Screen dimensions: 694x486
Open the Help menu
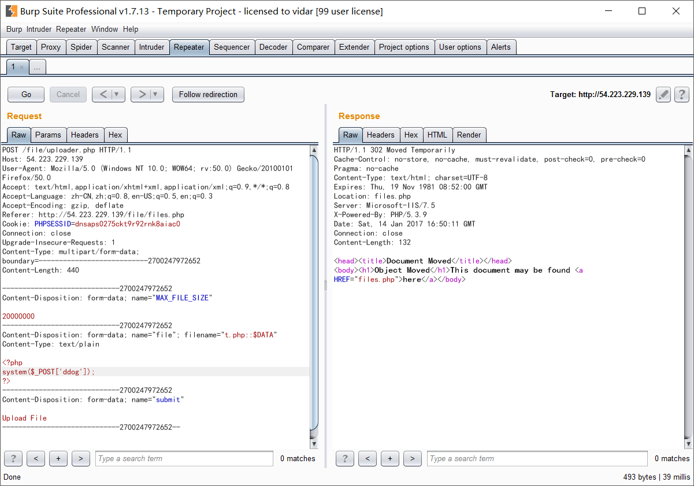pyautogui.click(x=131, y=29)
